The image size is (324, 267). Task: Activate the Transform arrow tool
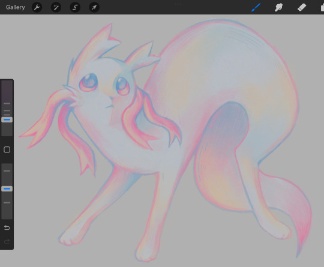pyautogui.click(x=94, y=7)
